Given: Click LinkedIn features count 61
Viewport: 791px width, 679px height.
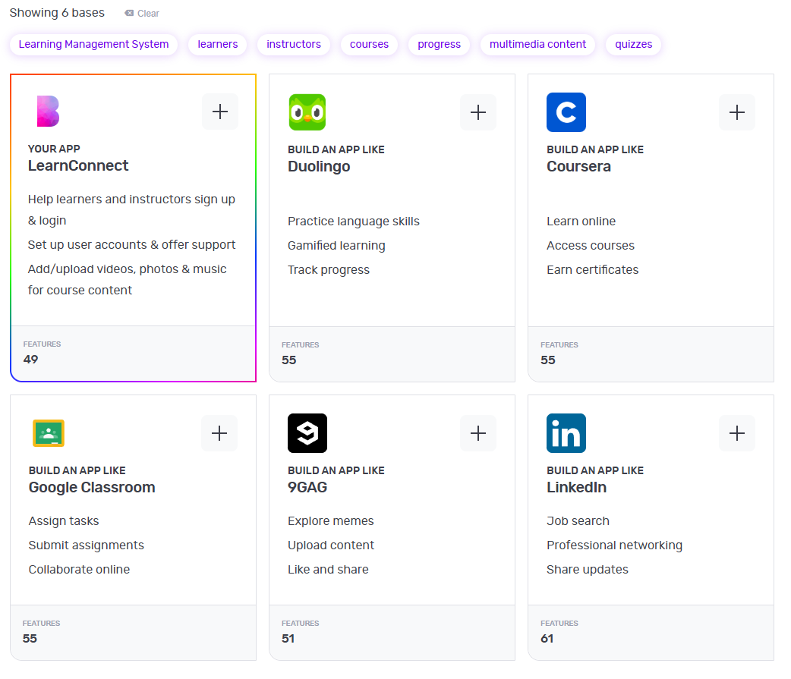Looking at the screenshot, I should pyautogui.click(x=547, y=639).
